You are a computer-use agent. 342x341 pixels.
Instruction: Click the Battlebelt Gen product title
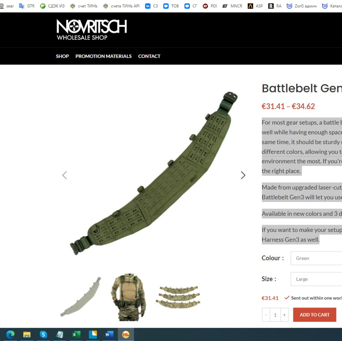point(302,88)
